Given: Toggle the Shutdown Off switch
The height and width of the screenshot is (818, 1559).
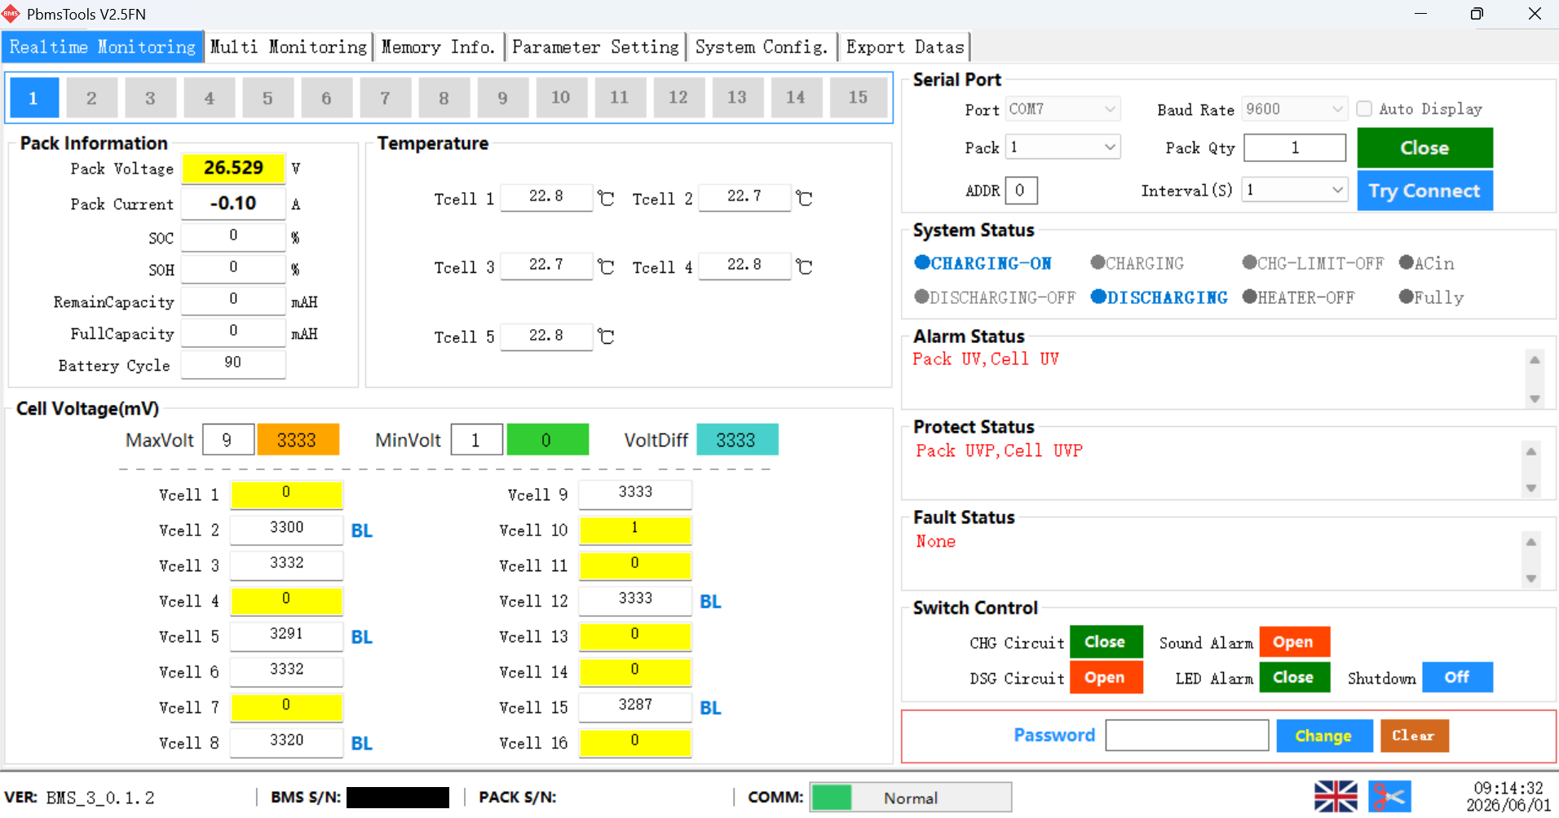Looking at the screenshot, I should [1457, 677].
